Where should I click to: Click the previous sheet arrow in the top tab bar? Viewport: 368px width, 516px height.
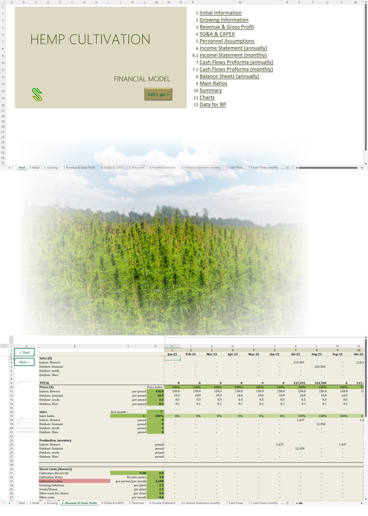coord(4,168)
